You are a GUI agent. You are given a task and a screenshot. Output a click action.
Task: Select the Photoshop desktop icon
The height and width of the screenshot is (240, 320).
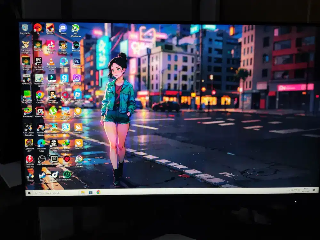coord(76,61)
